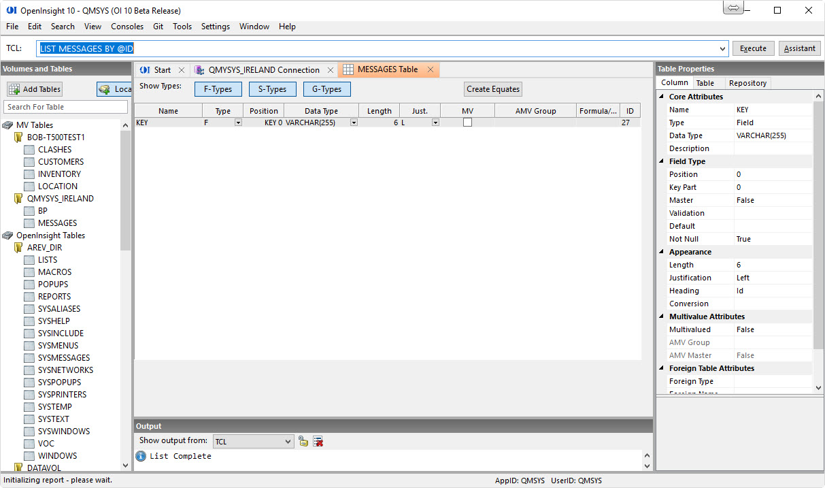Switch to the Start tab
The height and width of the screenshot is (488, 825).
pos(162,70)
